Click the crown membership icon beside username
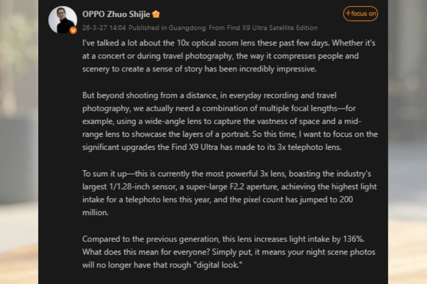This screenshot has height=284, width=427. 156,14
